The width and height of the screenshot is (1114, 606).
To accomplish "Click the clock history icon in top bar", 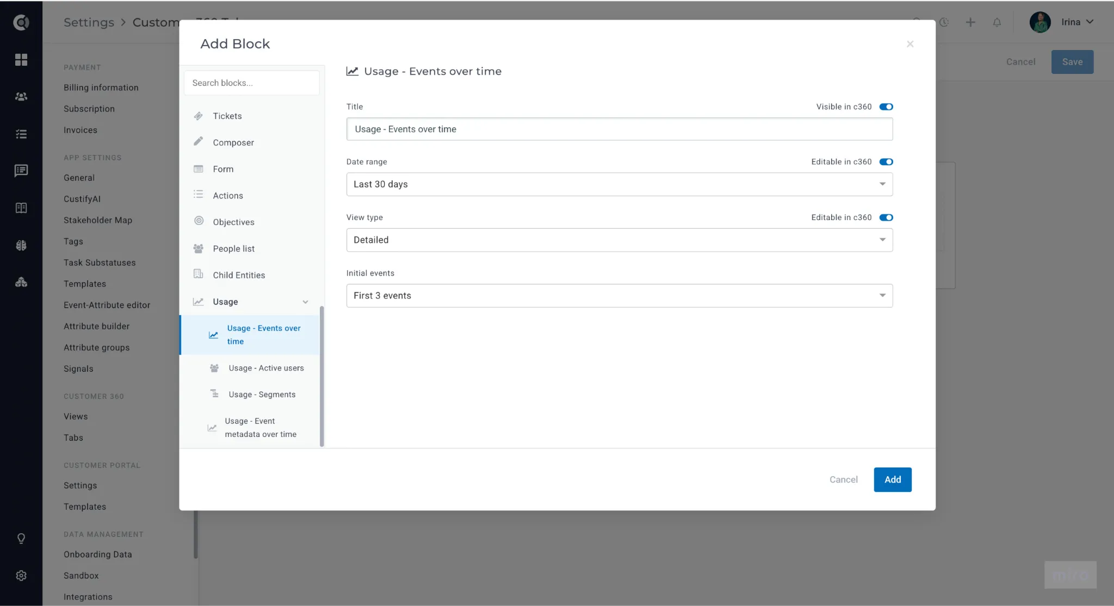I will click(944, 22).
